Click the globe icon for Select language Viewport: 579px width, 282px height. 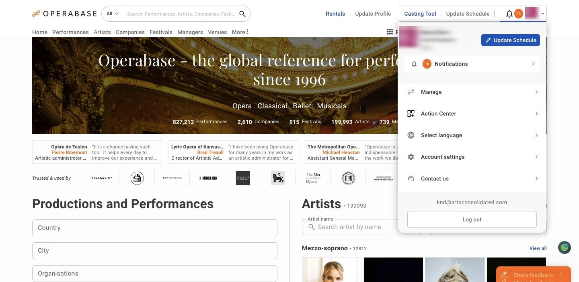point(411,135)
